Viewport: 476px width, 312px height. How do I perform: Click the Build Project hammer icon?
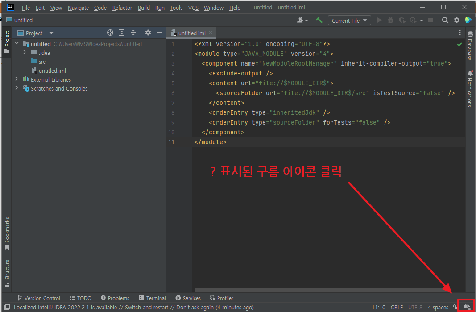coord(319,21)
